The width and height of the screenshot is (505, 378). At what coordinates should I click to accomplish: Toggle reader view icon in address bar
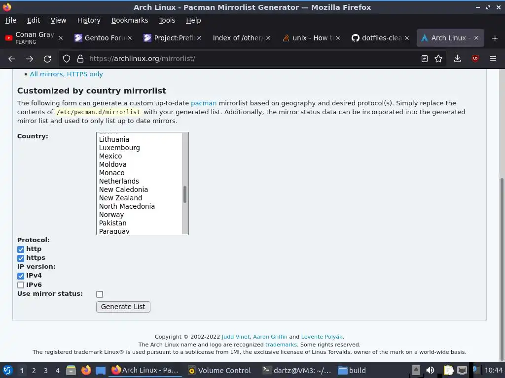[x=425, y=59]
